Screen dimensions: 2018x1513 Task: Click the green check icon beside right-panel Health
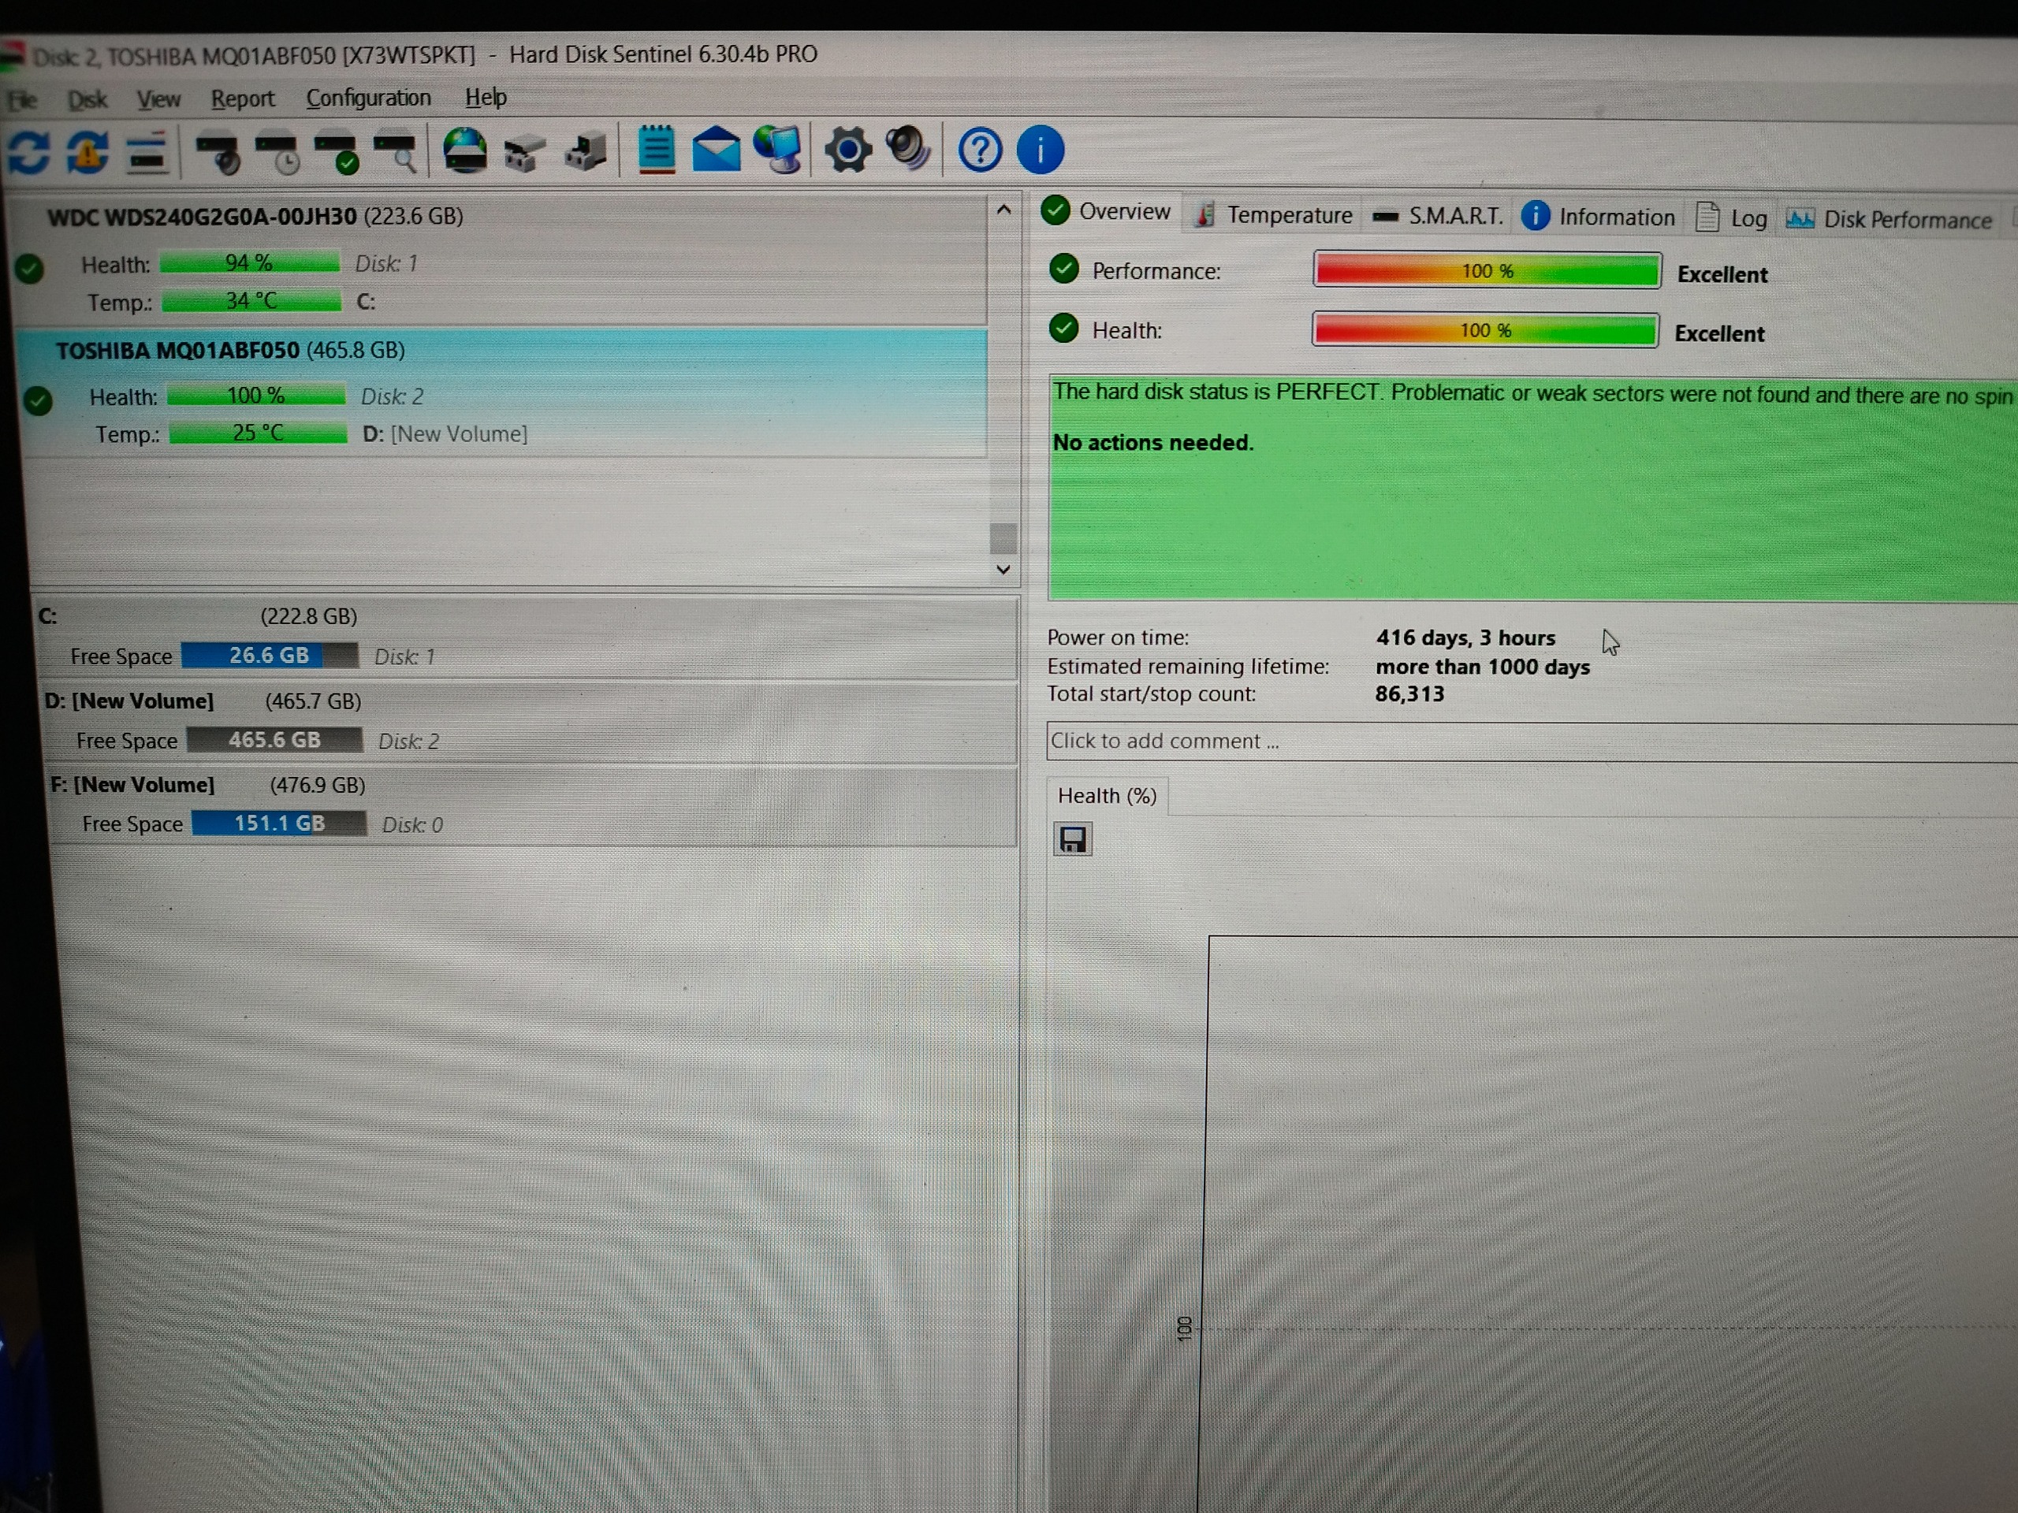(1063, 329)
